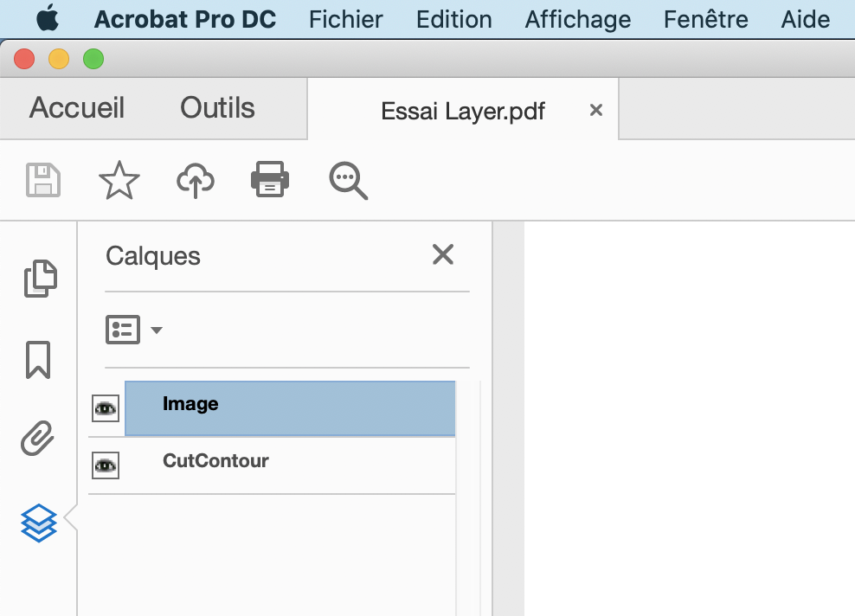
Task: Upload the file with cloud arrow icon
Action: tap(196, 181)
